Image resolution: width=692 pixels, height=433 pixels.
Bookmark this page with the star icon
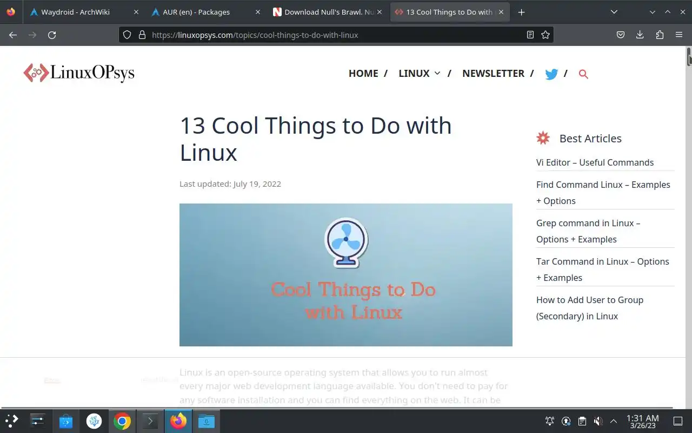click(545, 35)
